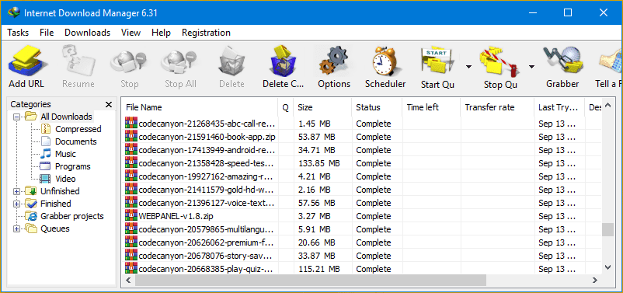Close the Categories panel
Viewport: 623px width, 293px height.
click(x=109, y=105)
